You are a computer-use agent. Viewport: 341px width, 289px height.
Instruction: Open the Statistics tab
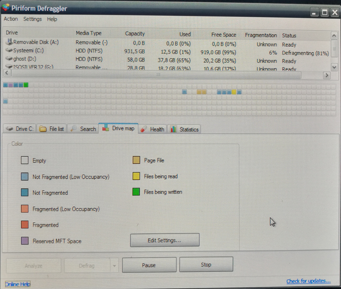(x=184, y=130)
